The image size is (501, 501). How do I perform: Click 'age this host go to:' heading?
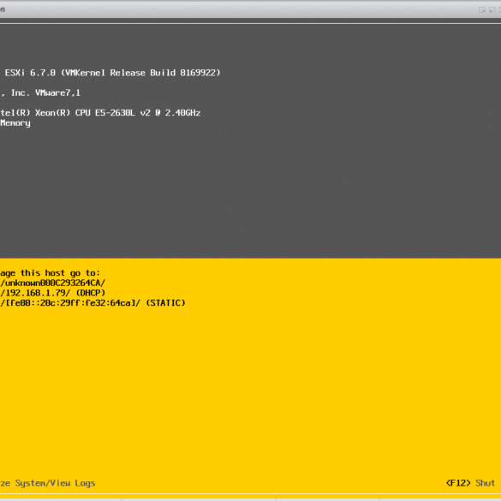(51, 273)
